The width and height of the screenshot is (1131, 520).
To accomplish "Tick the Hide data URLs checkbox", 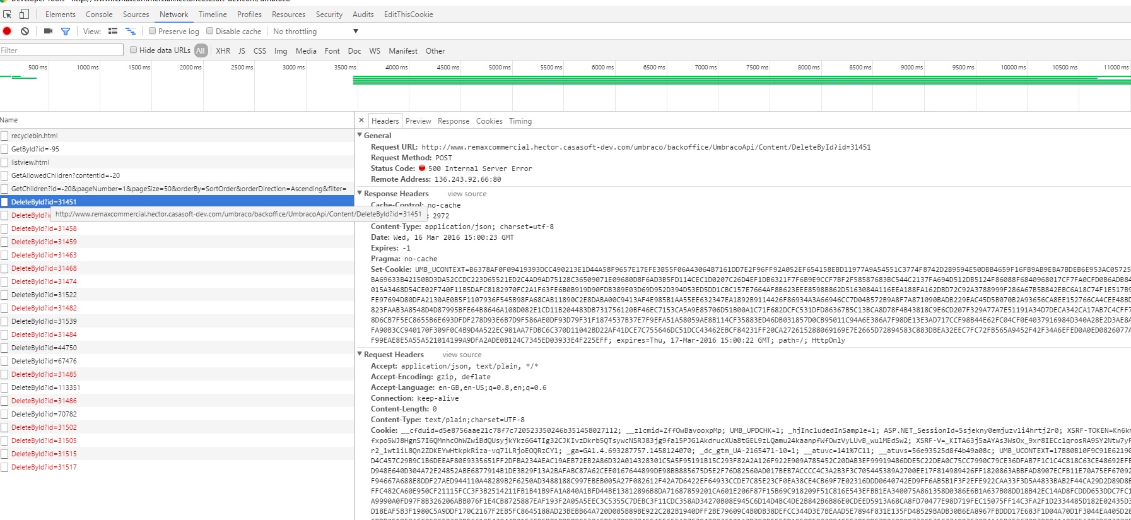I will (x=133, y=50).
